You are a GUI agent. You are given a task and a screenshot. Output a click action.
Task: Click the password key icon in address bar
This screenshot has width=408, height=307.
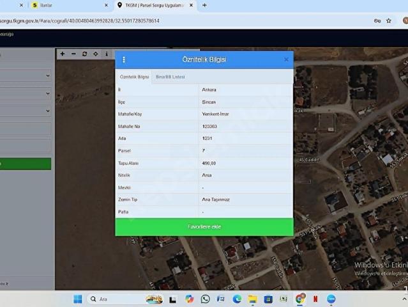pos(377,21)
